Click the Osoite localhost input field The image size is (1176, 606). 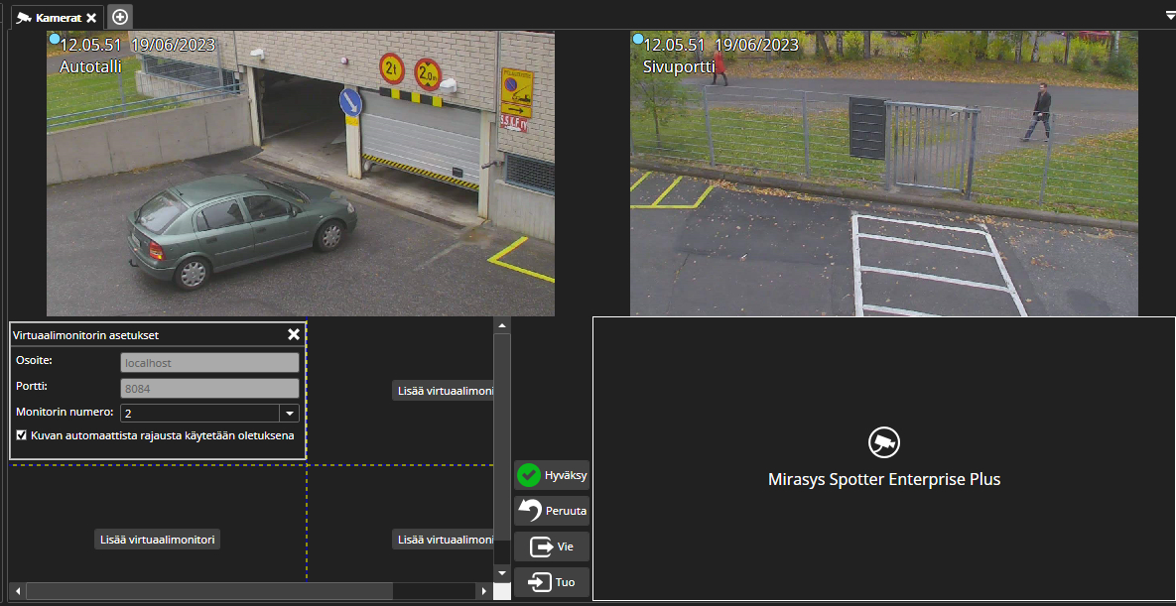pyautogui.click(x=208, y=363)
